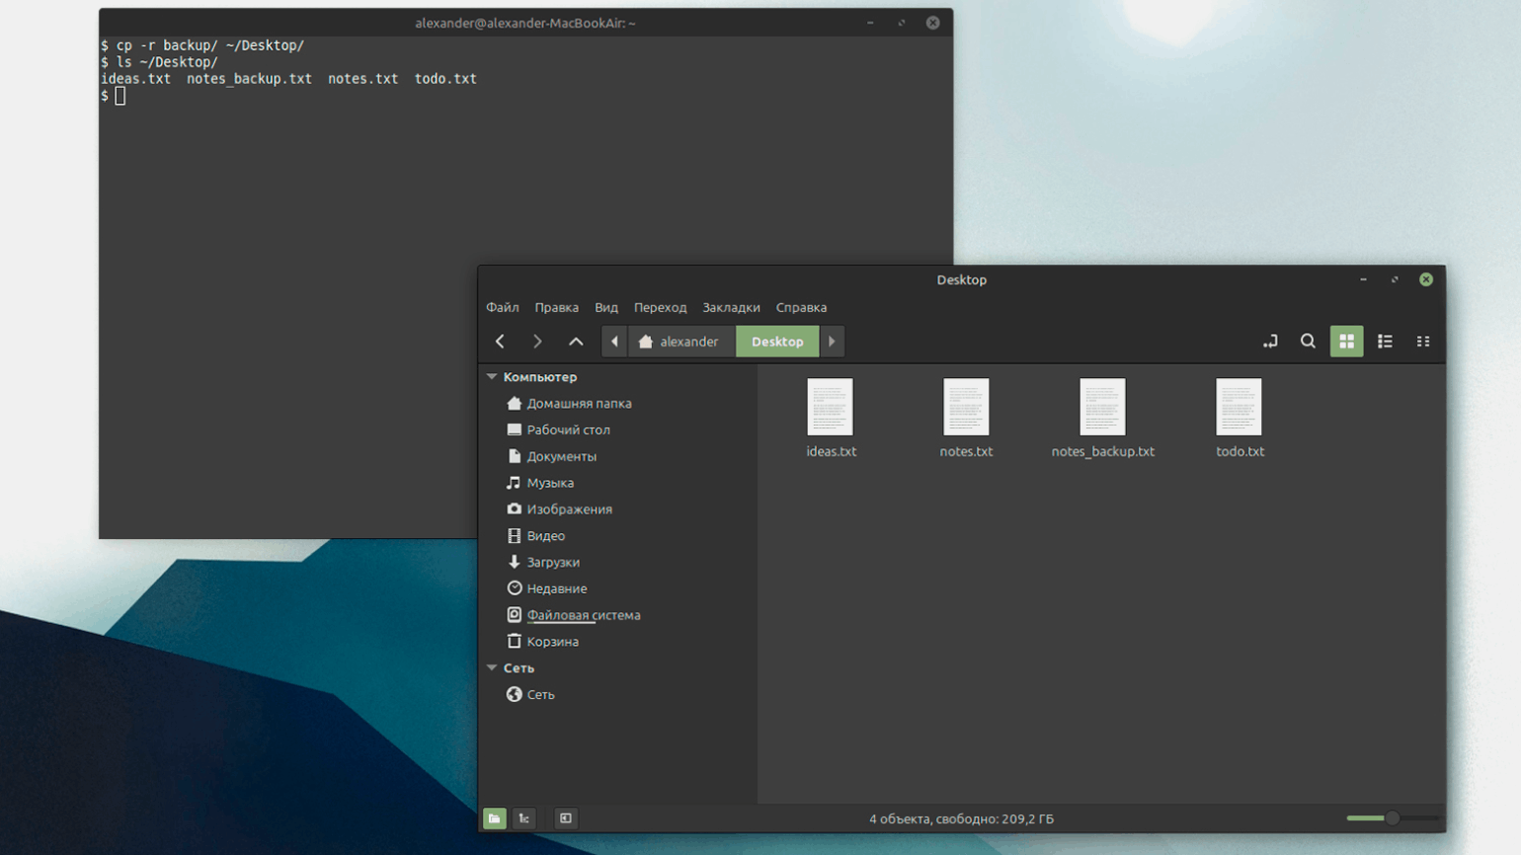Open the file search tool
The height and width of the screenshot is (855, 1521).
(1308, 342)
